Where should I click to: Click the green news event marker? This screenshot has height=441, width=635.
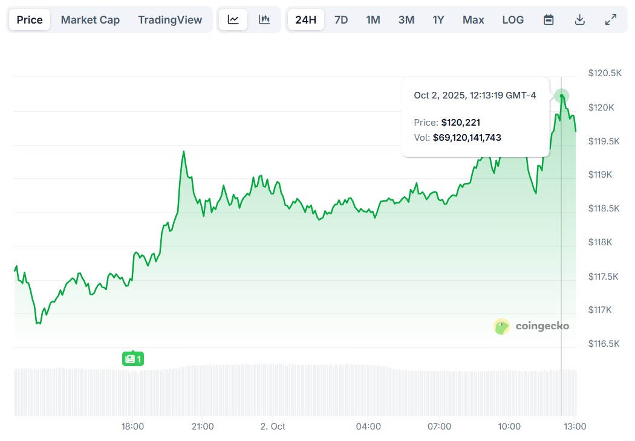point(133,359)
